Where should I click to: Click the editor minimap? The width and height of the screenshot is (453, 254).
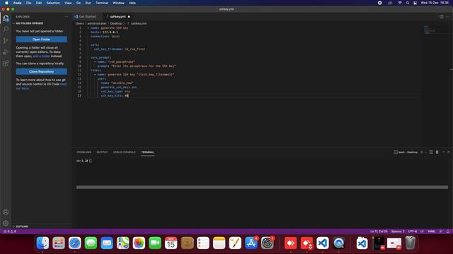435,30
